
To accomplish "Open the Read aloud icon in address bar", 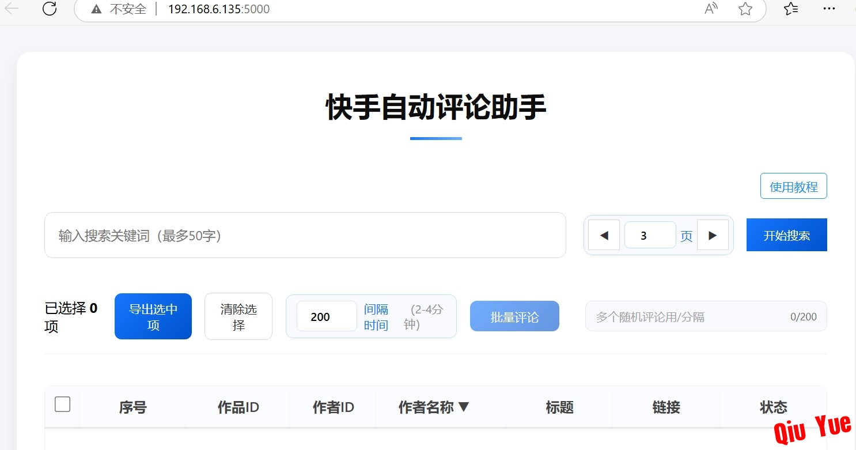I will [x=711, y=9].
